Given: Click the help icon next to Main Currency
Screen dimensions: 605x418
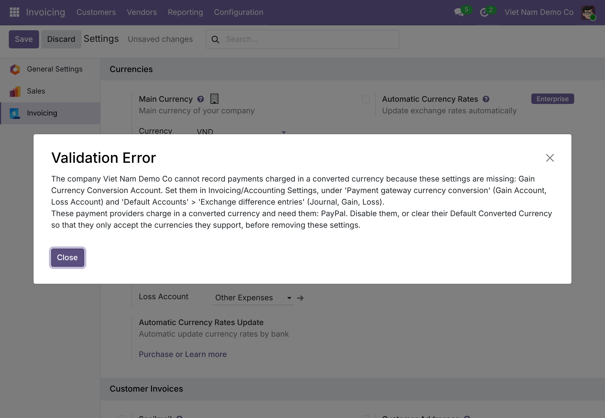Looking at the screenshot, I should (201, 99).
